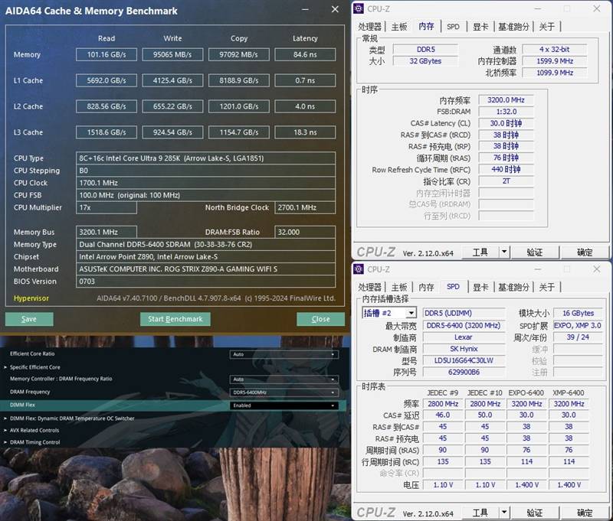Screen dimensions: 613x521
Task: Click 确定 button in top CPU-Z window
Action: point(585,252)
